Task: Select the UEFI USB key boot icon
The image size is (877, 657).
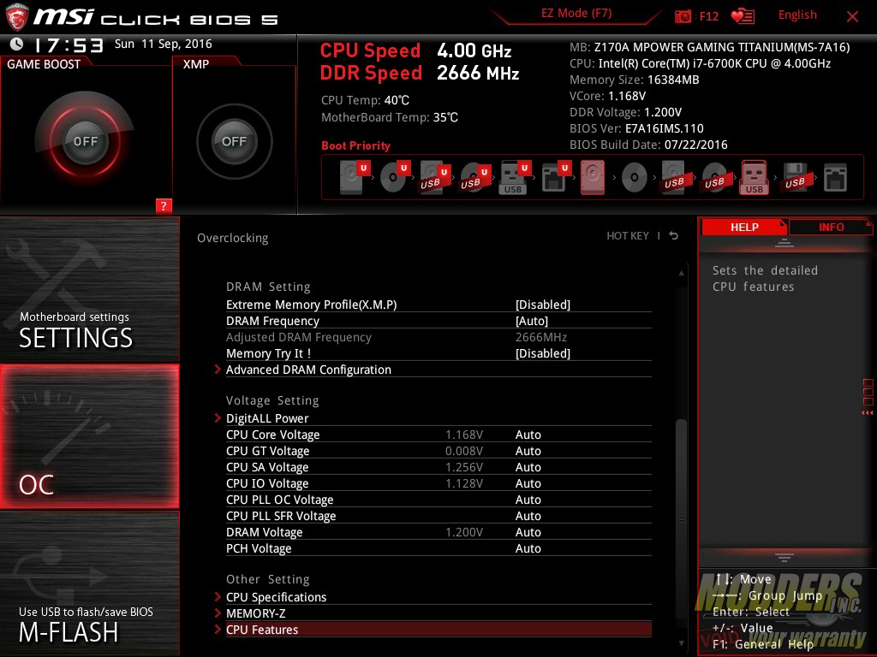Action: click(x=515, y=177)
